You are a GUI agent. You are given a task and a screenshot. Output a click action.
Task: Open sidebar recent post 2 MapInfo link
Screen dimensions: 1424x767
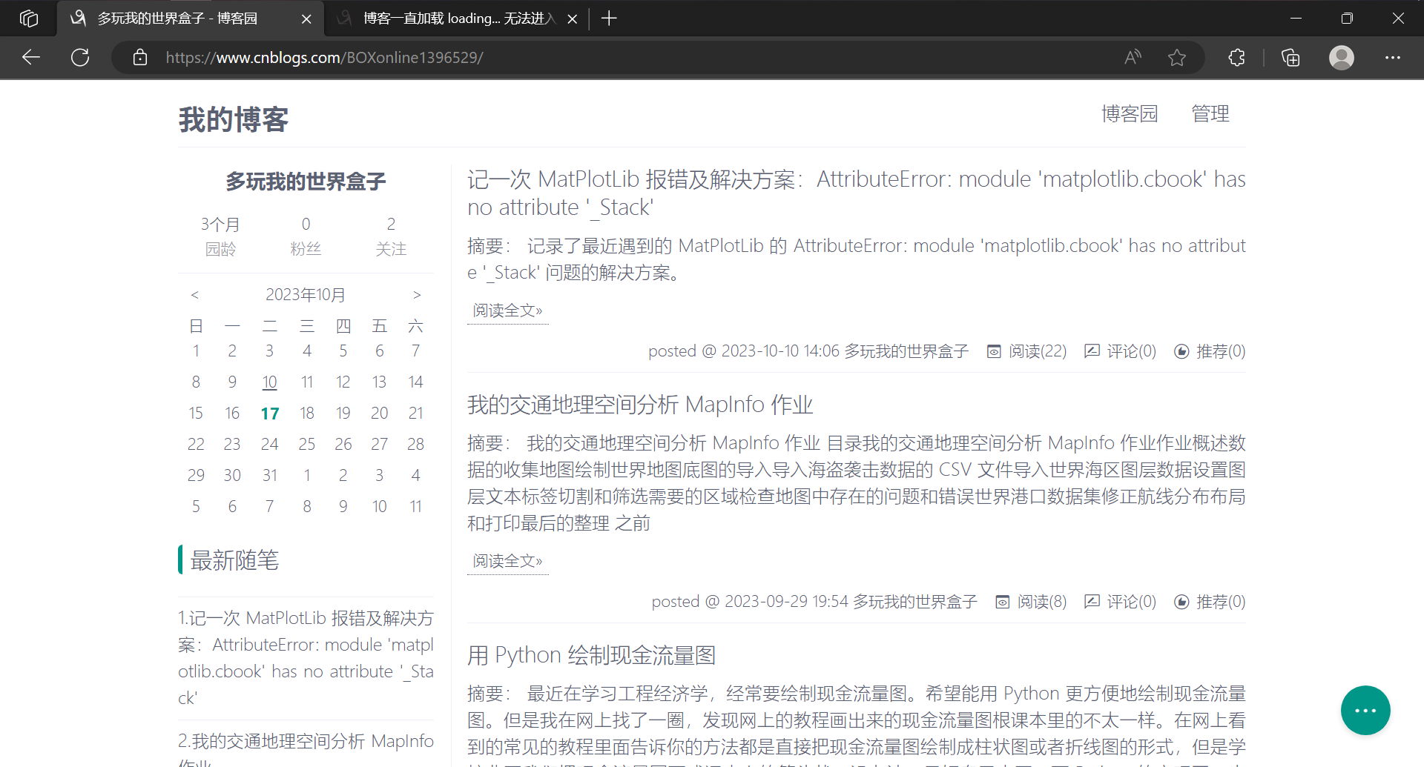click(306, 748)
